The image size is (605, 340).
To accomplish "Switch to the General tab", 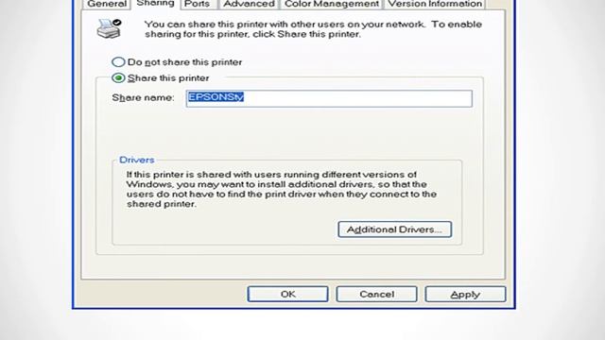I will (x=106, y=4).
